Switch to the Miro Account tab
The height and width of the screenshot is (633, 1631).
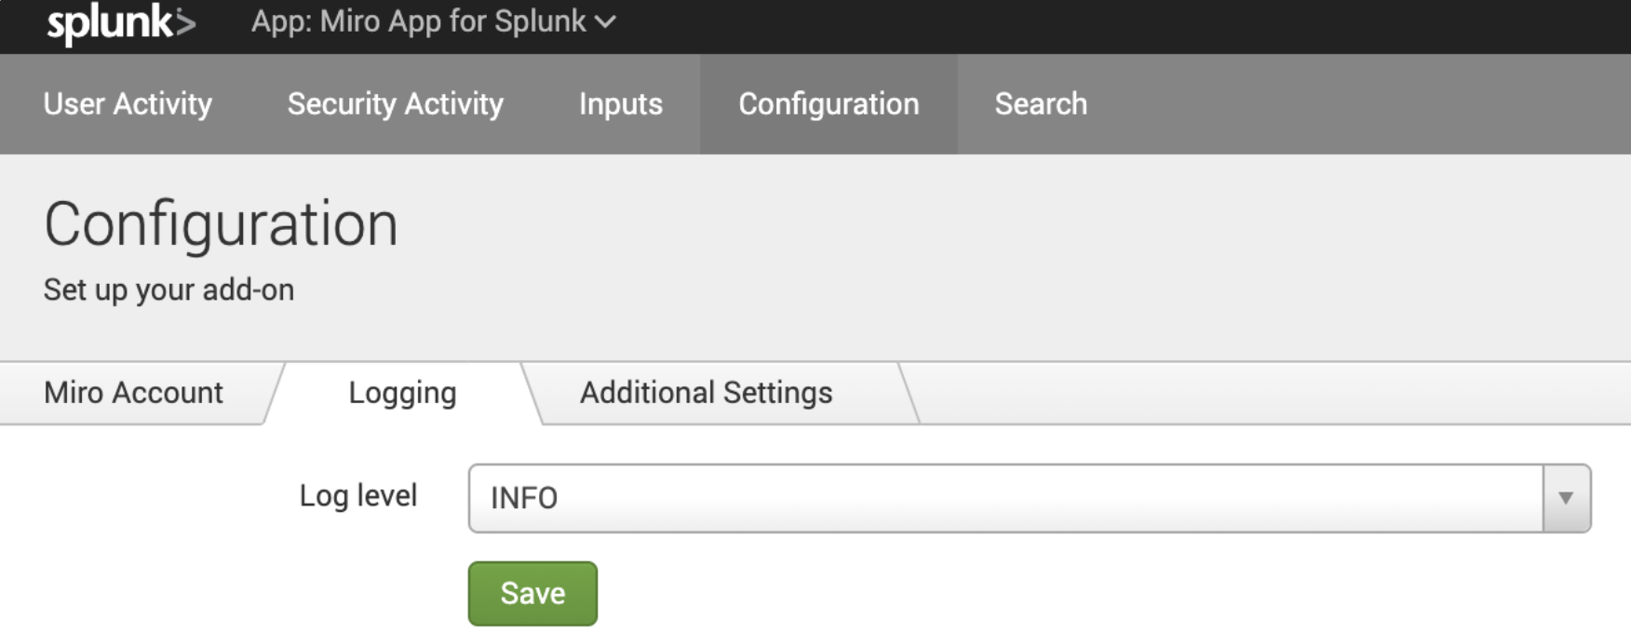[133, 393]
